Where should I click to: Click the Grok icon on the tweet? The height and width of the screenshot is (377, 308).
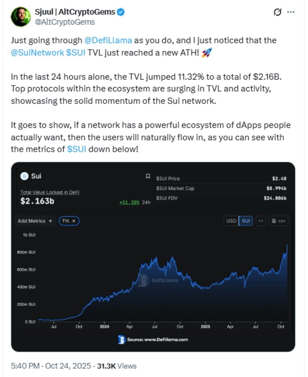coord(277,12)
